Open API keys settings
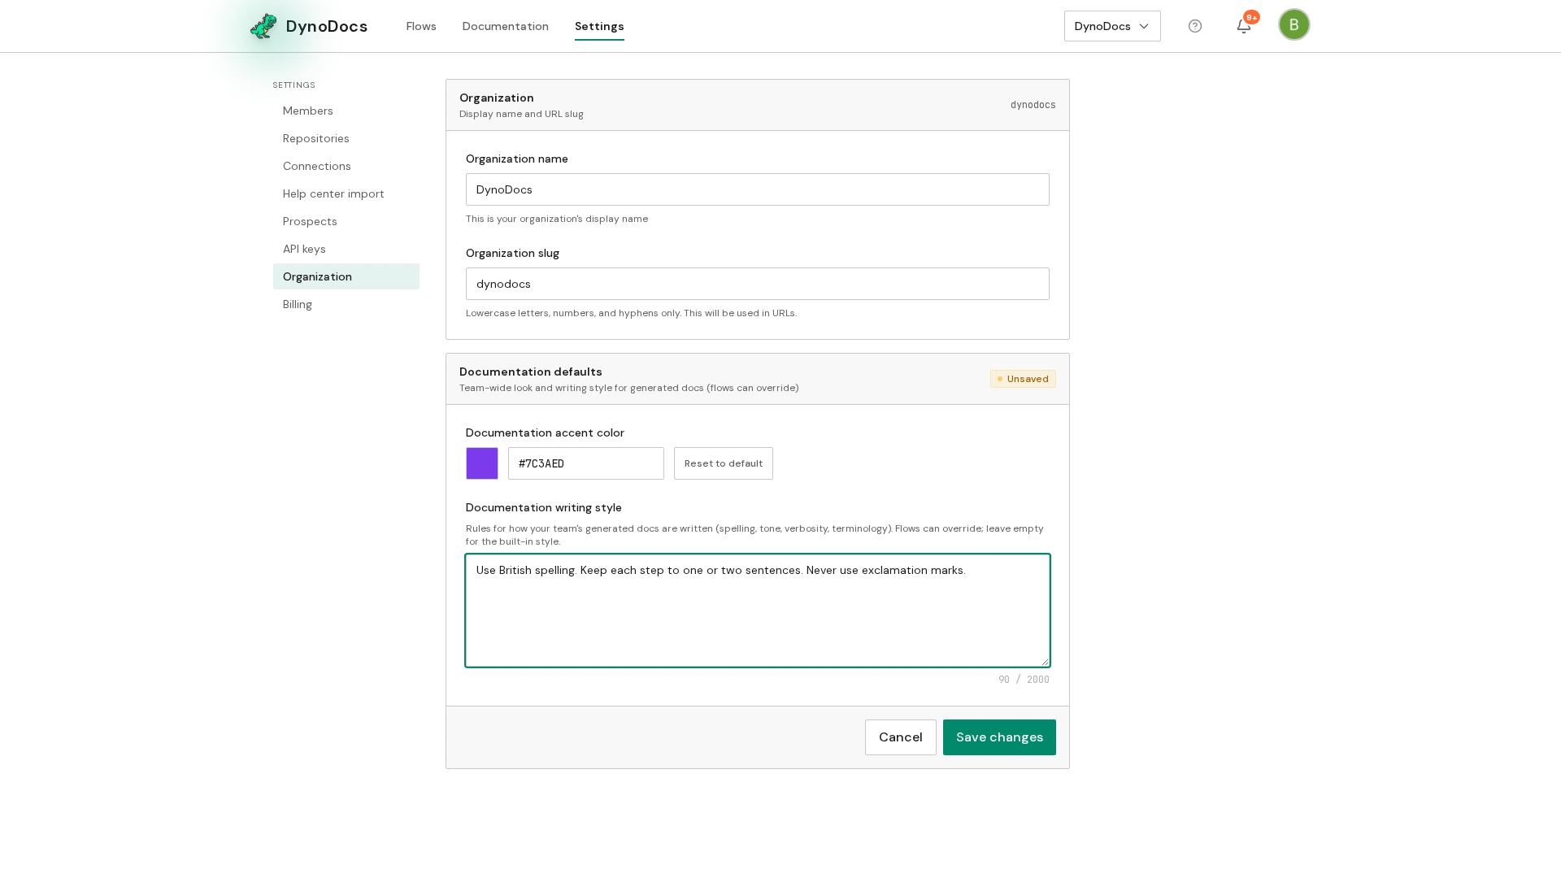Screen dimensions: 1561x878 tap(346, 249)
